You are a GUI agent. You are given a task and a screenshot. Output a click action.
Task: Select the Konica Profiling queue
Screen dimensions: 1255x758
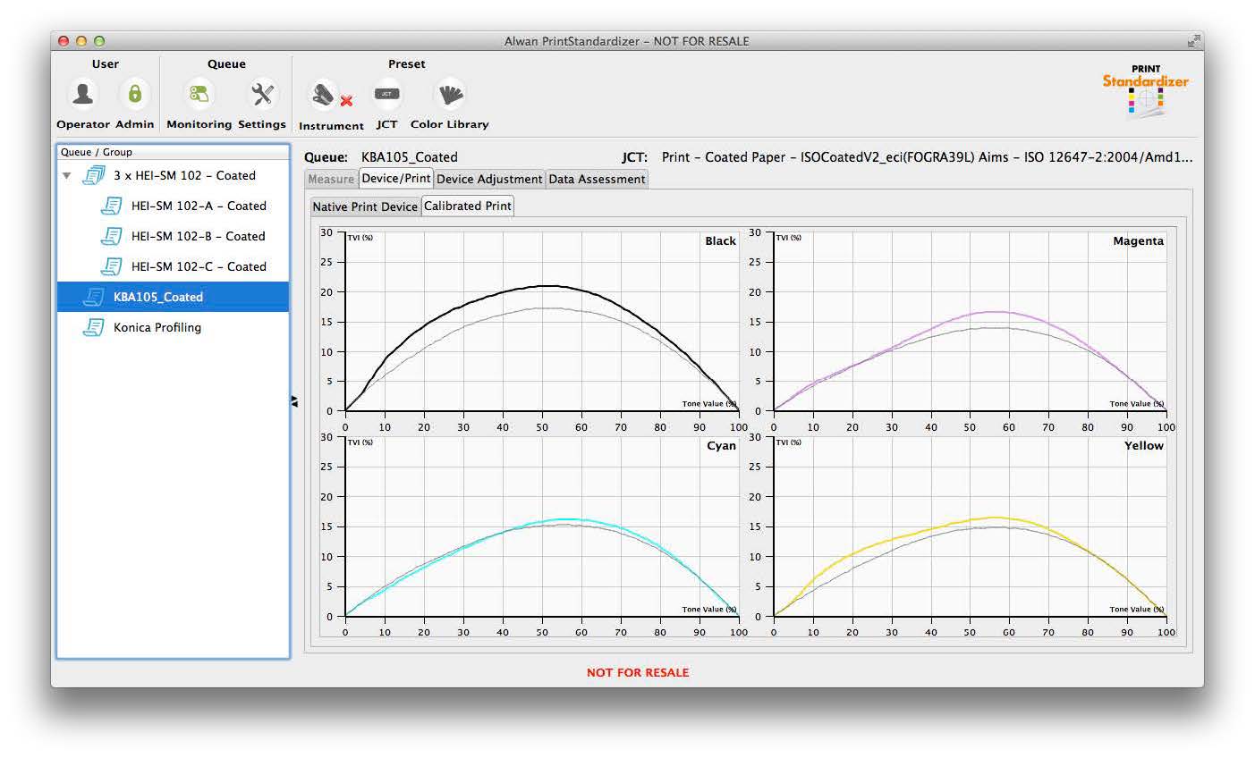(157, 327)
